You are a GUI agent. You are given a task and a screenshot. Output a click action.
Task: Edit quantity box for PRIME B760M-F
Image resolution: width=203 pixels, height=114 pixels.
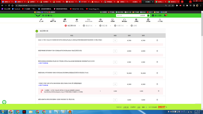(x=115, y=51)
